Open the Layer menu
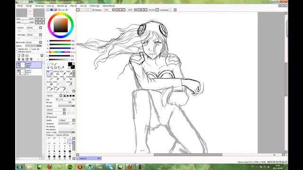This screenshot has height=170, width=303. pyautogui.click(x=50, y=6)
